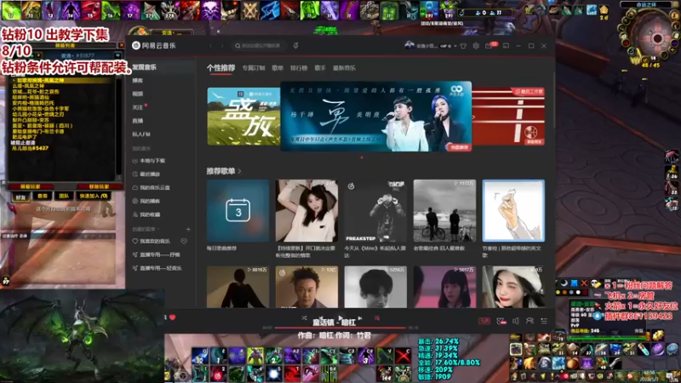Viewport: 681px width, 383px height.
Task: Collapse the 创建的歌单 section
Action: pyautogui.click(x=145, y=229)
